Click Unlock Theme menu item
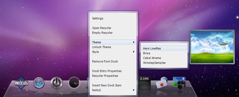 pyautogui.click(x=113, y=47)
